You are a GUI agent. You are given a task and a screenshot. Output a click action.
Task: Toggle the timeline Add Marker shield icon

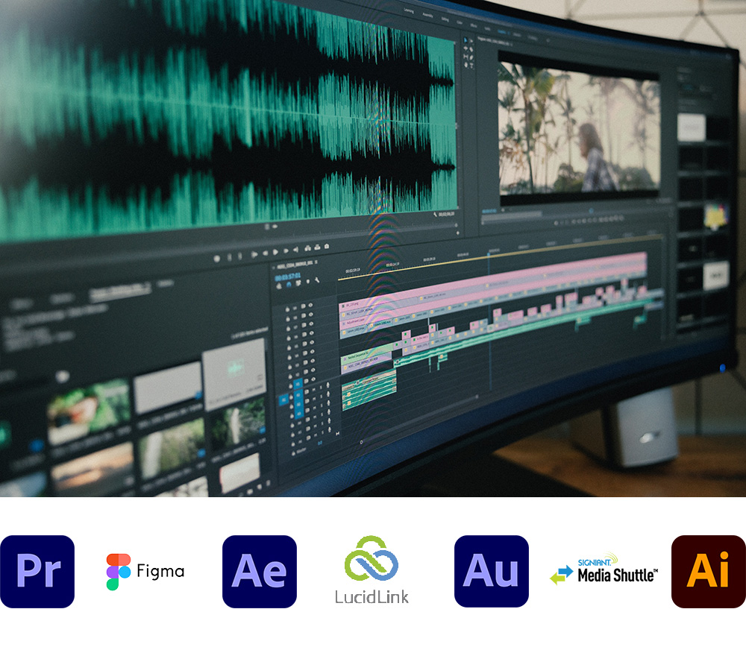pos(308,281)
